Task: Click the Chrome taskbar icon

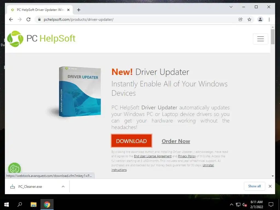Action: click(47, 205)
